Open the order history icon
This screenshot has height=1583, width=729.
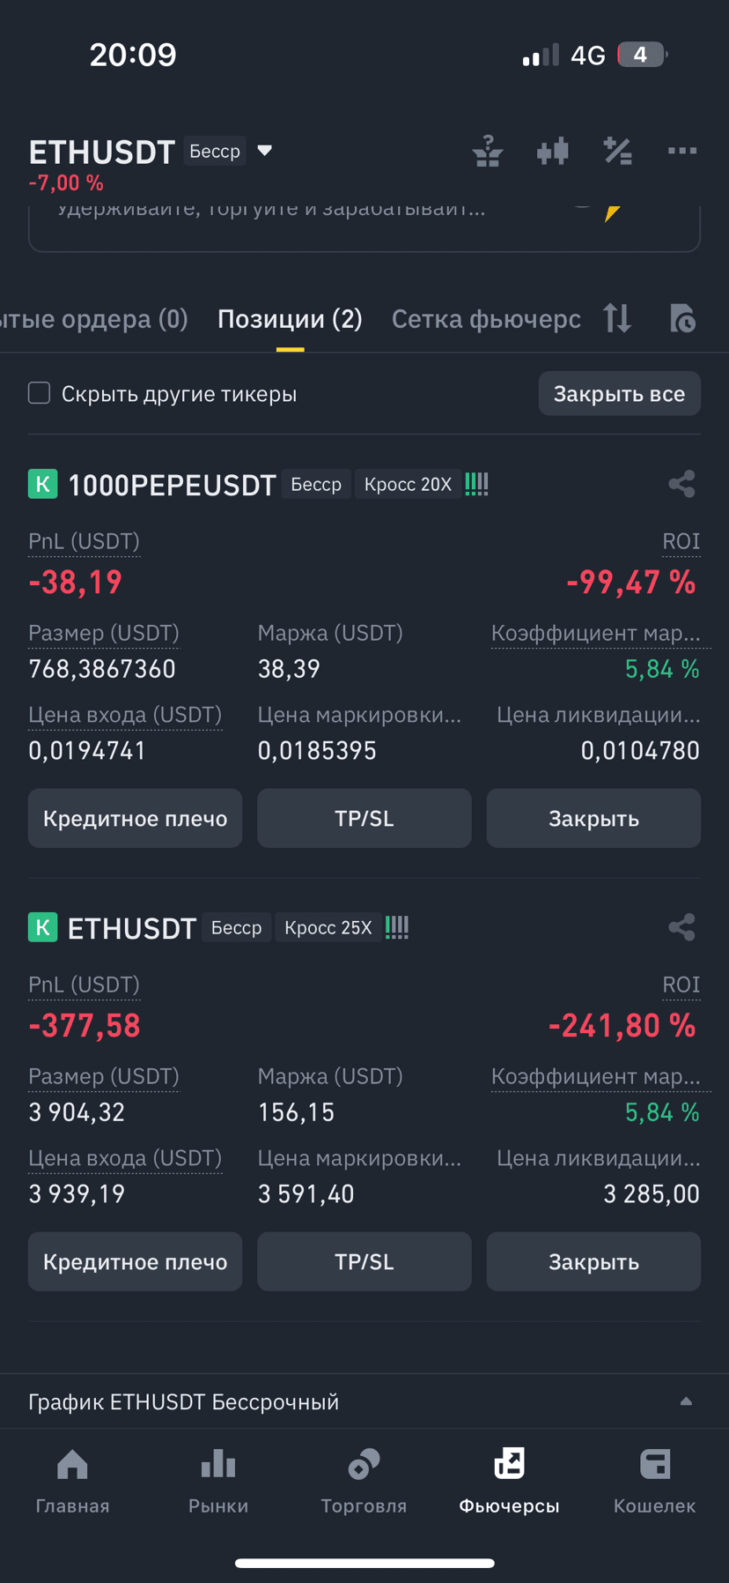click(x=682, y=318)
